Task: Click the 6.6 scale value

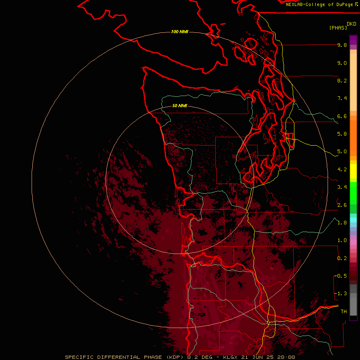Action: click(x=342, y=116)
